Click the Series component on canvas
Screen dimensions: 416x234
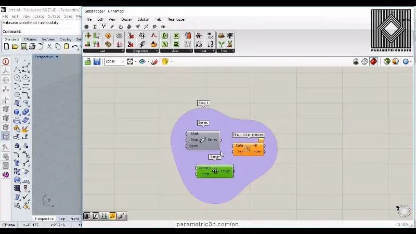pyautogui.click(x=203, y=140)
